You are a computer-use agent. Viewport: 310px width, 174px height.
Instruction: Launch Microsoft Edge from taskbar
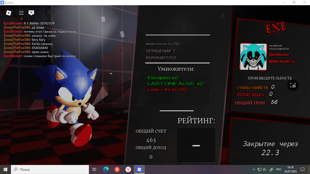[106, 170]
